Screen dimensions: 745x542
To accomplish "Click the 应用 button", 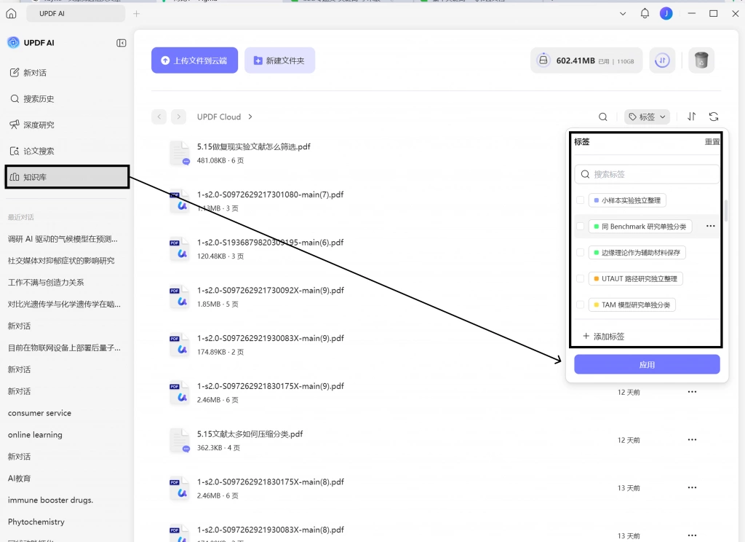I will [647, 364].
